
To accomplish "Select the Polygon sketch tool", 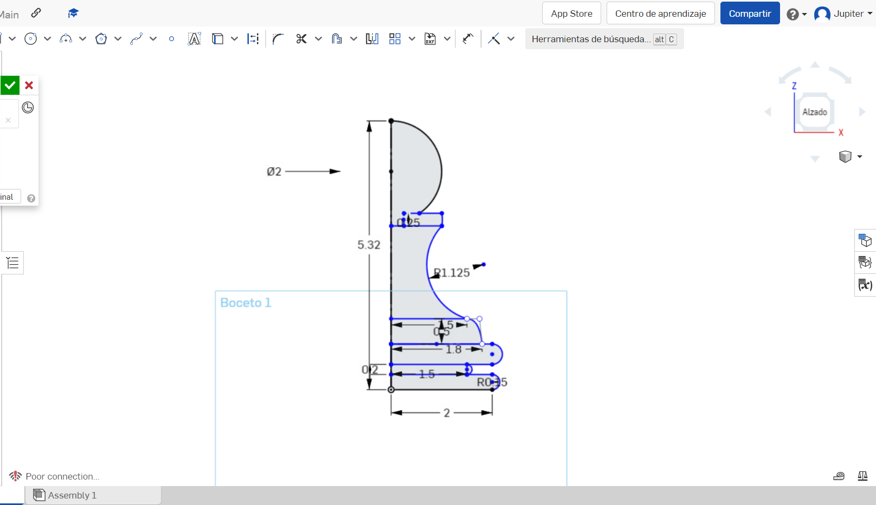I will click(101, 39).
